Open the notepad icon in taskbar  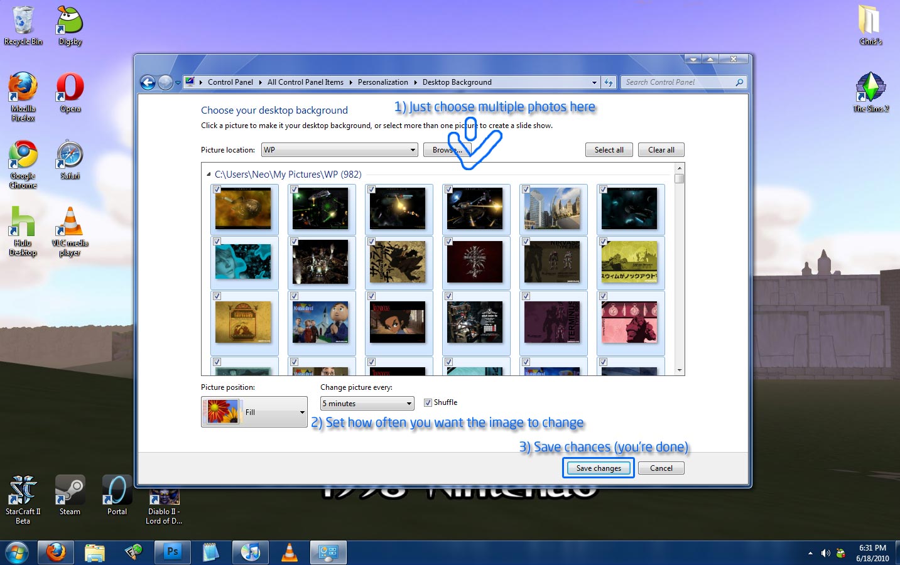click(x=211, y=552)
